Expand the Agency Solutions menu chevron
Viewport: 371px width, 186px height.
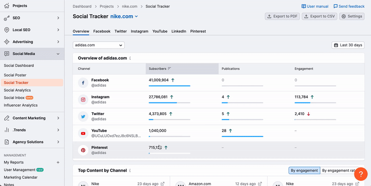[x=58, y=142]
